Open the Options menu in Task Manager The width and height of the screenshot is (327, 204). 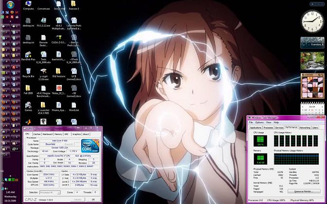pos(259,122)
